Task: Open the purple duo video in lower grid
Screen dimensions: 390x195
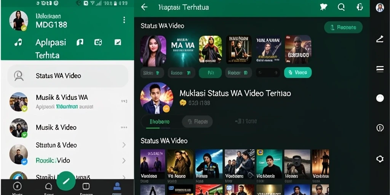Action: [x=153, y=164]
